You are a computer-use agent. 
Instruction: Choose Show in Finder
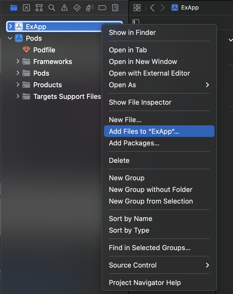[159, 33]
